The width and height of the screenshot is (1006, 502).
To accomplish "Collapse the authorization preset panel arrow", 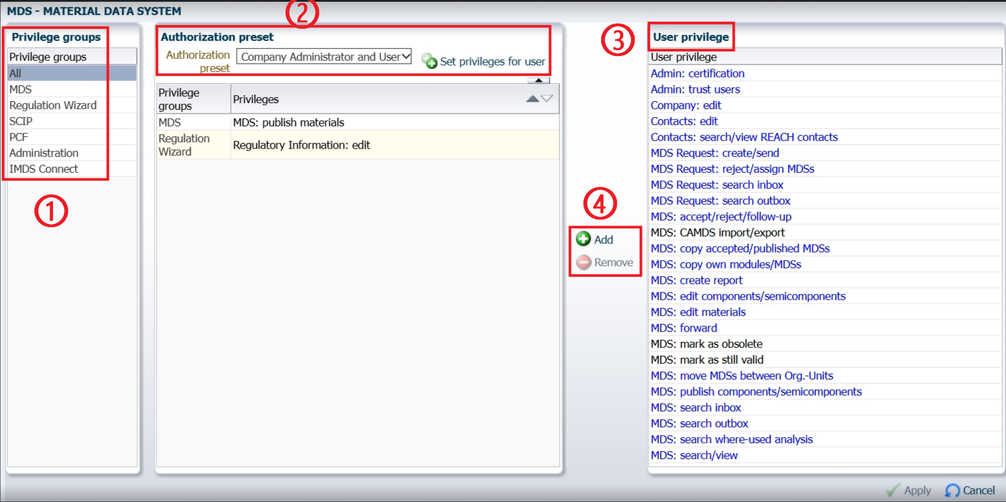I will click(538, 80).
